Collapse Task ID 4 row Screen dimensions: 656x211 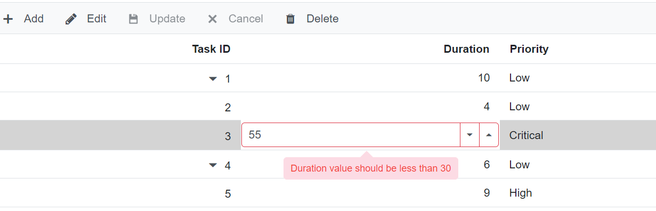[x=213, y=165]
